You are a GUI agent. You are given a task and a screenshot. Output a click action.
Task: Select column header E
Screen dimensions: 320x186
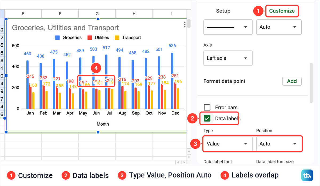click(23, 14)
